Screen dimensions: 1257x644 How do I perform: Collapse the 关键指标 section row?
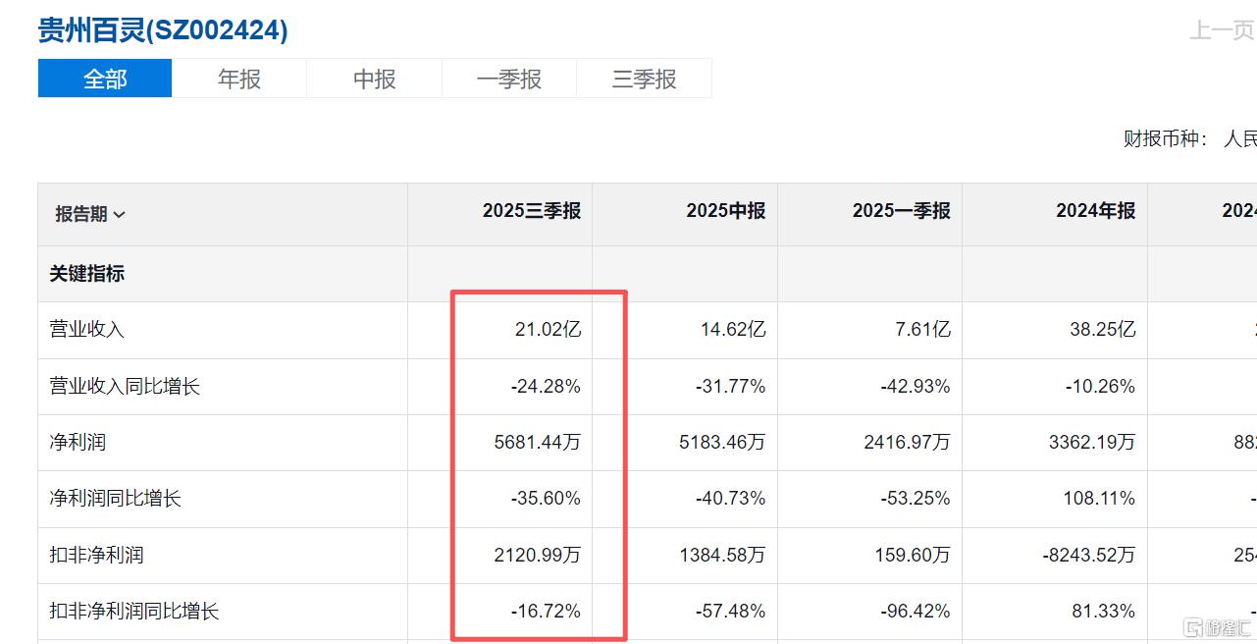click(87, 274)
